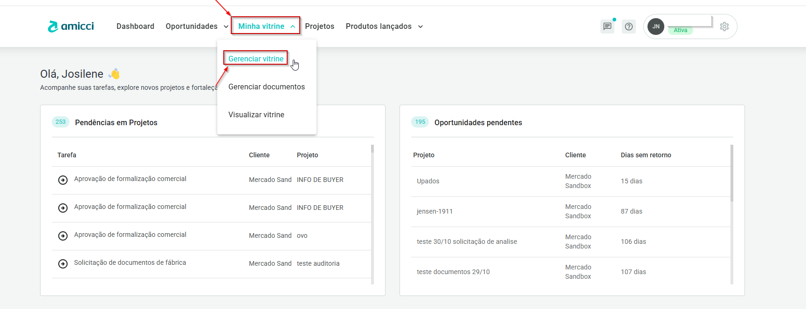806x309 pixels.
Task: Go to the Dashboard page
Action: (135, 27)
